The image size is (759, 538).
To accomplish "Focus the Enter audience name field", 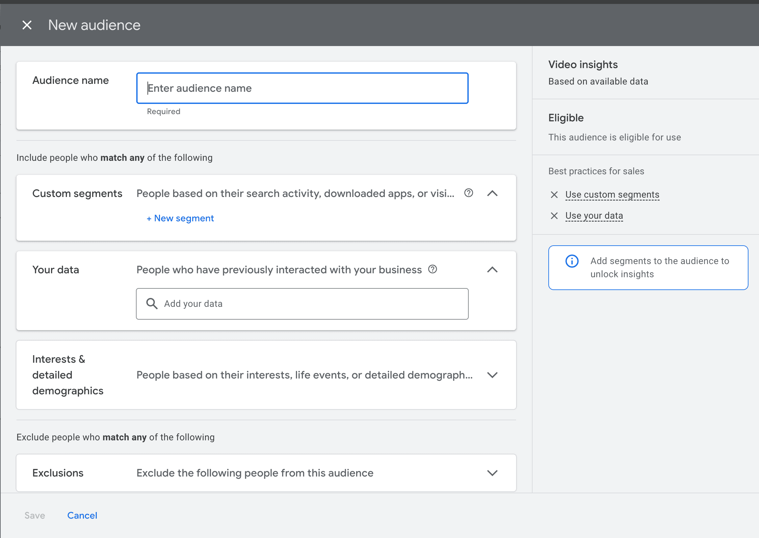I will click(x=302, y=88).
